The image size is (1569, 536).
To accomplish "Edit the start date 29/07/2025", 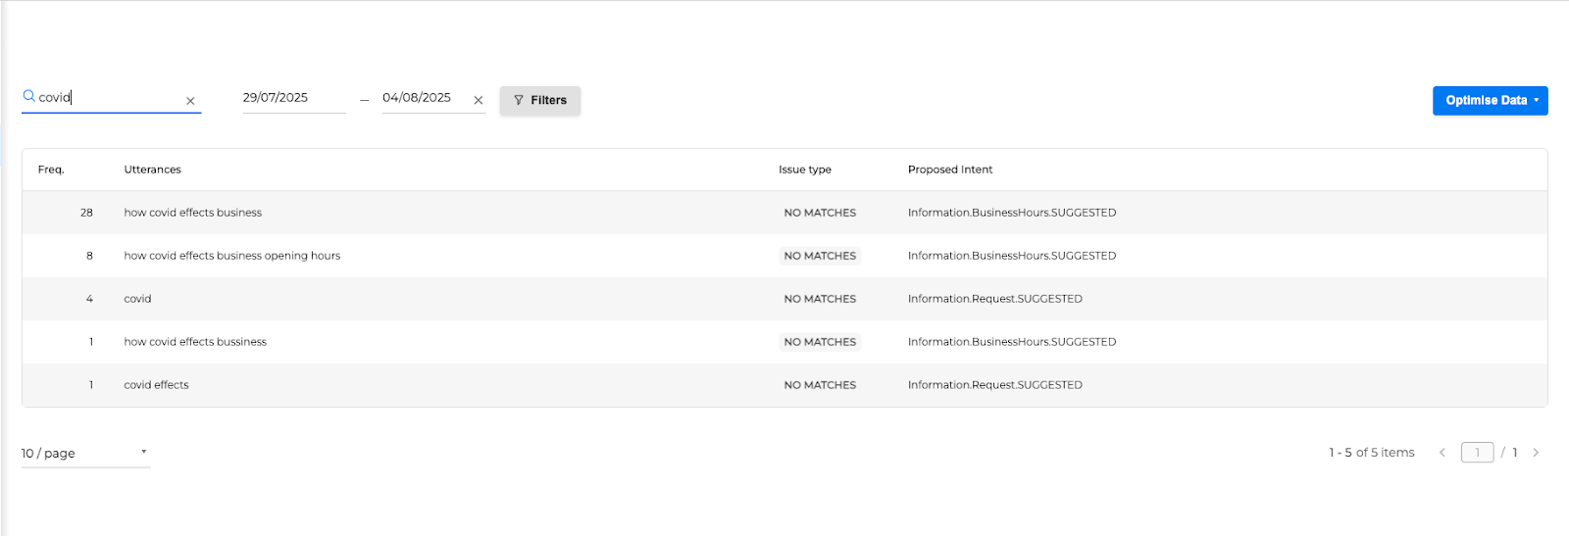I will click(291, 98).
